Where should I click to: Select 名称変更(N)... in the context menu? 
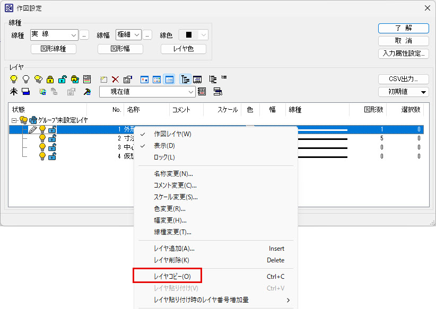coord(216,174)
